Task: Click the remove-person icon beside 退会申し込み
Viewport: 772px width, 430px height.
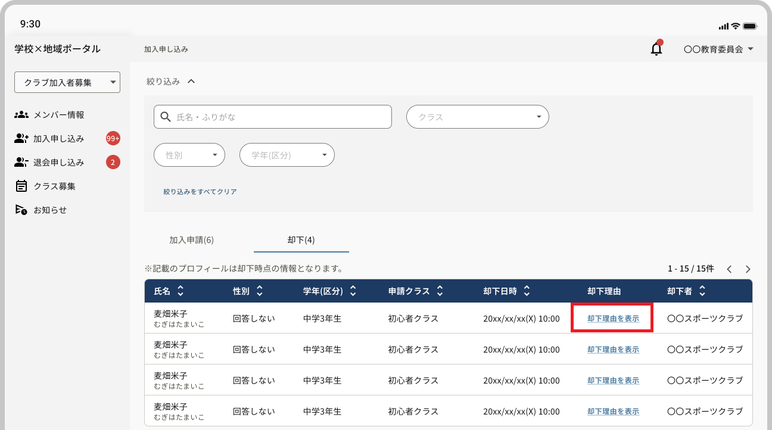Action: click(x=21, y=162)
